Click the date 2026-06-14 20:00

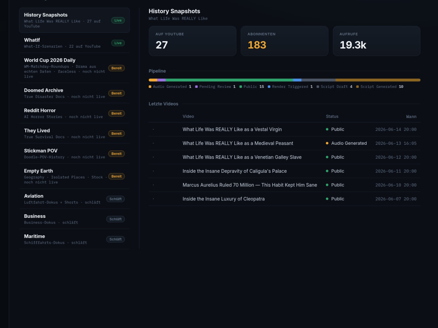coord(396,129)
